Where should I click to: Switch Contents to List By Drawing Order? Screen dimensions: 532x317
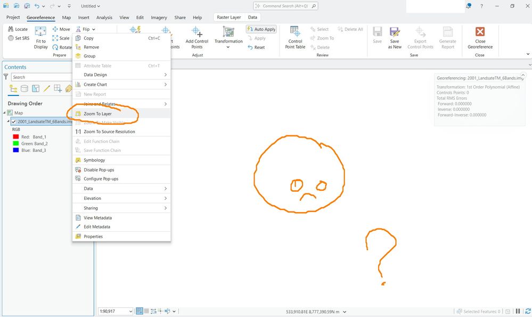(13, 88)
